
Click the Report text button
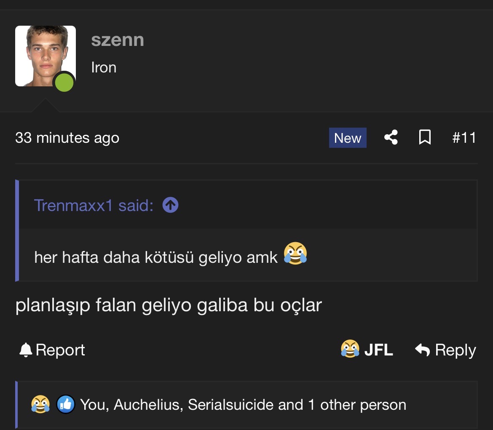[60, 350]
